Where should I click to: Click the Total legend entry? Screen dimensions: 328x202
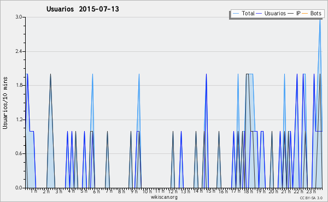point(243,13)
